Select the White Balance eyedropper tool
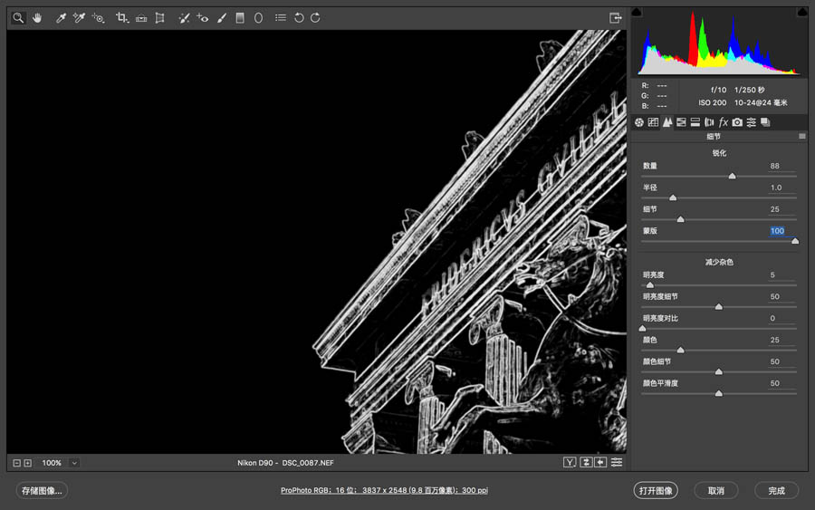The width and height of the screenshot is (815, 510). pyautogui.click(x=61, y=18)
